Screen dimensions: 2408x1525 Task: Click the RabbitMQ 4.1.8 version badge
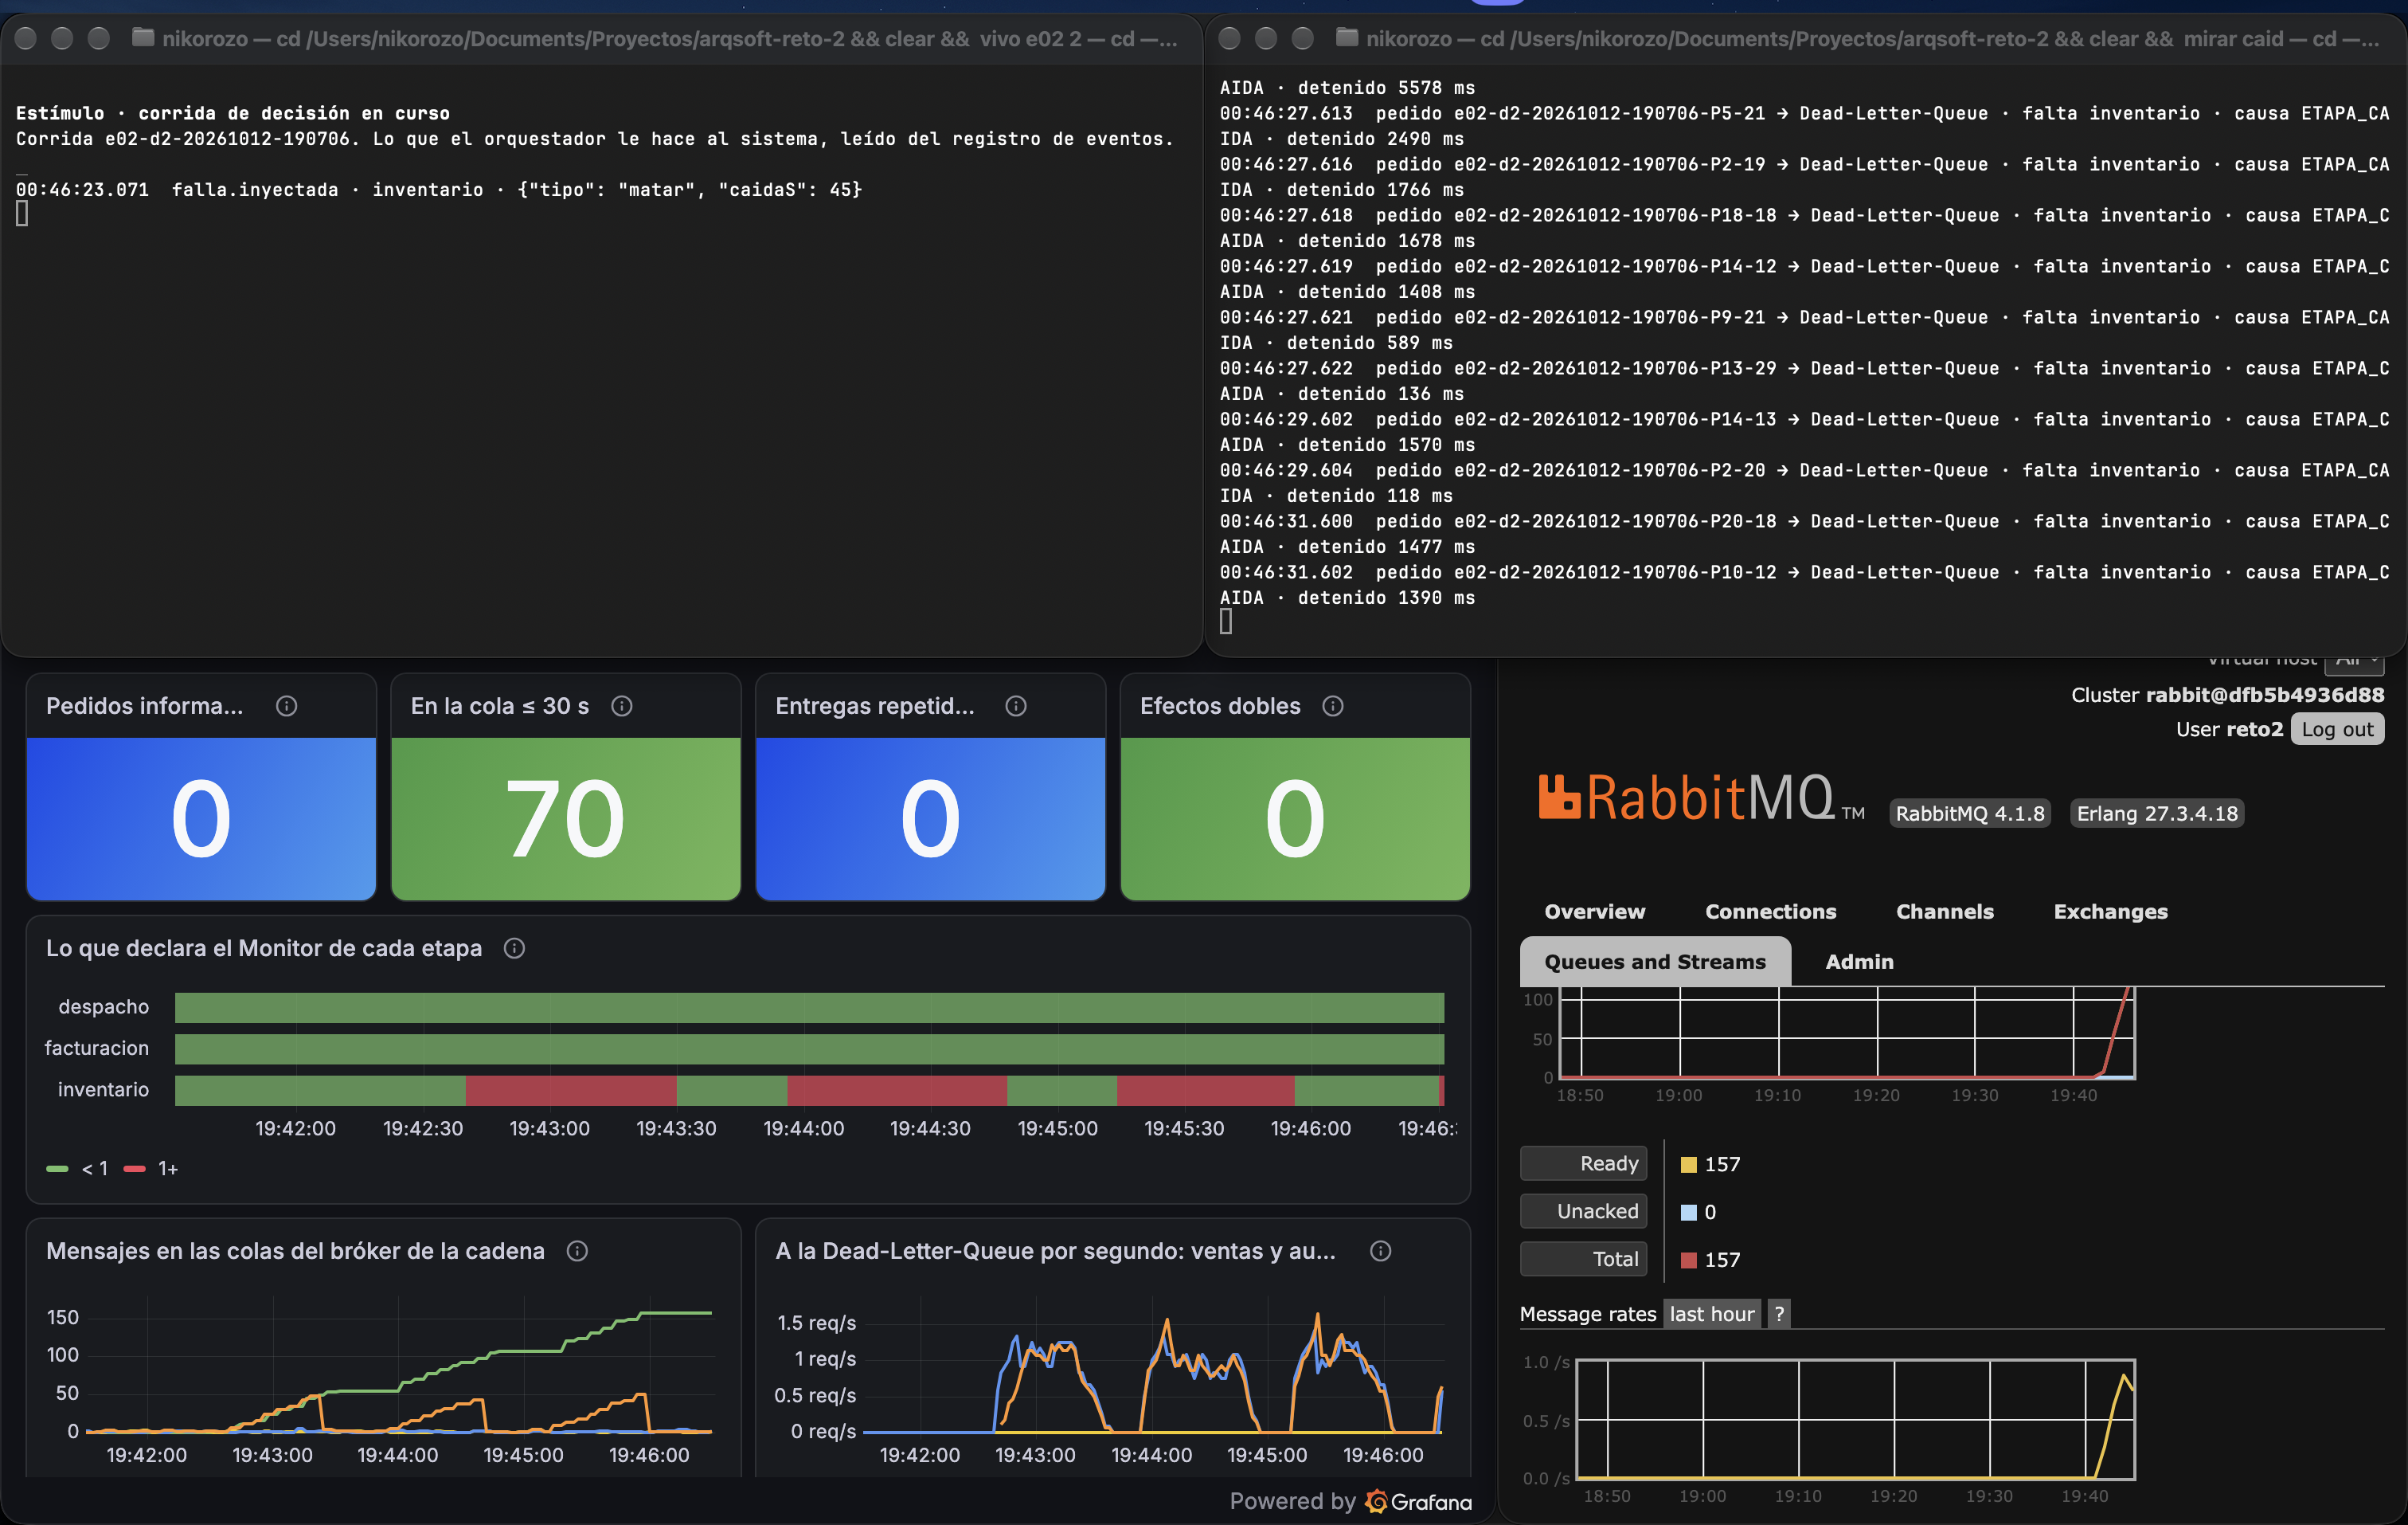(1969, 813)
